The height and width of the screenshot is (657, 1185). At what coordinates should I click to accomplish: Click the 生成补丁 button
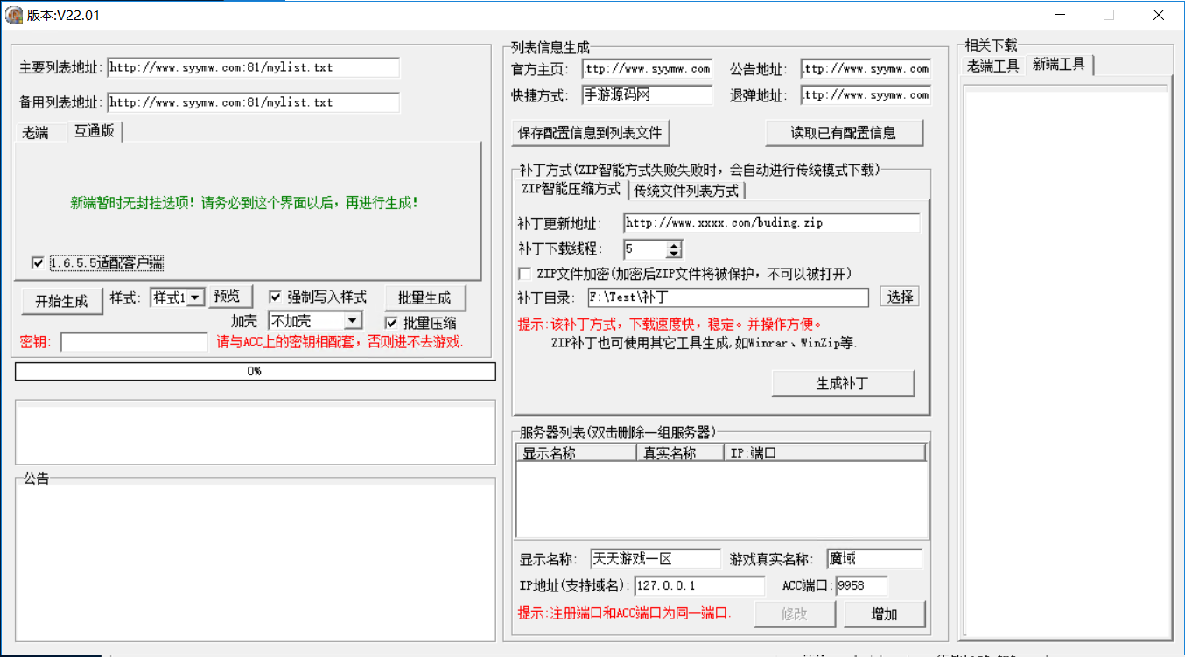[842, 383]
